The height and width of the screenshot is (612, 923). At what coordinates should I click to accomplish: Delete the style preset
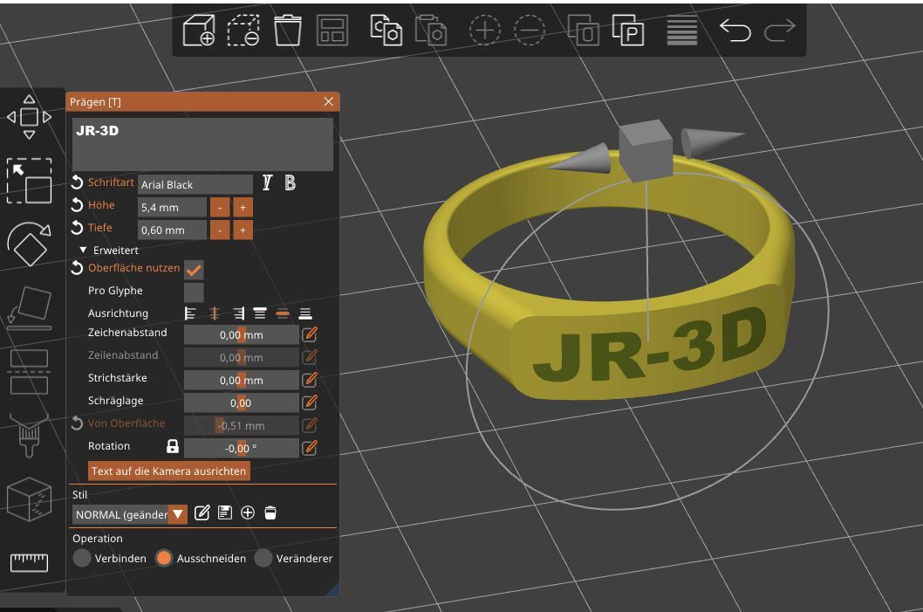270,512
